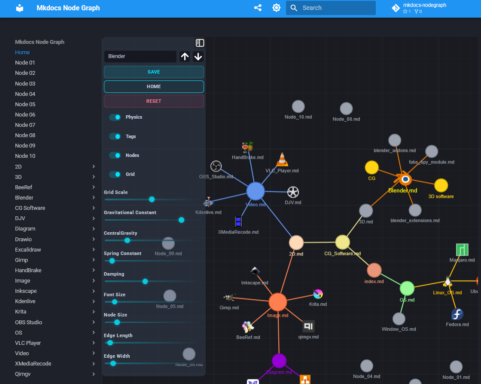Click the Mkdocs Node Graph header title
The height and width of the screenshot is (384, 481).
coord(68,8)
